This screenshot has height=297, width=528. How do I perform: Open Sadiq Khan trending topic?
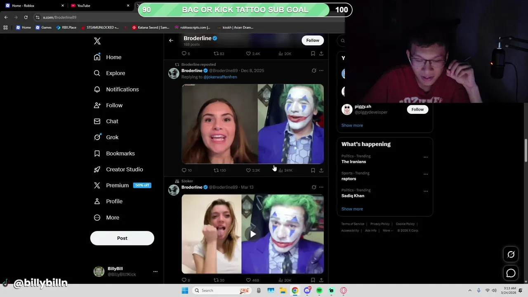tap(353, 196)
